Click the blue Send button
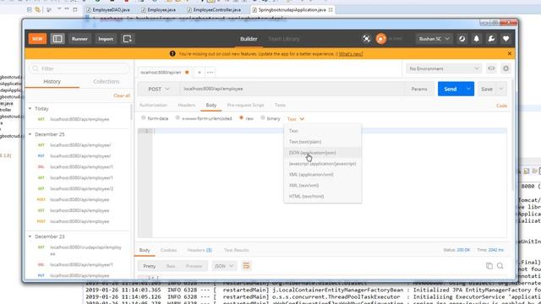 click(x=451, y=89)
